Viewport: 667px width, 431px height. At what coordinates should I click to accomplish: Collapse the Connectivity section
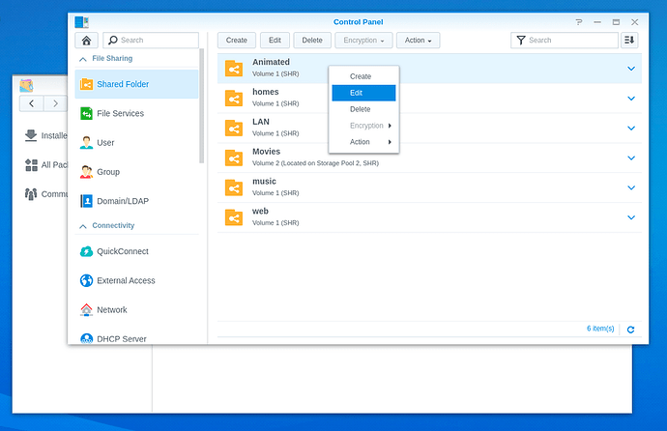(83, 226)
